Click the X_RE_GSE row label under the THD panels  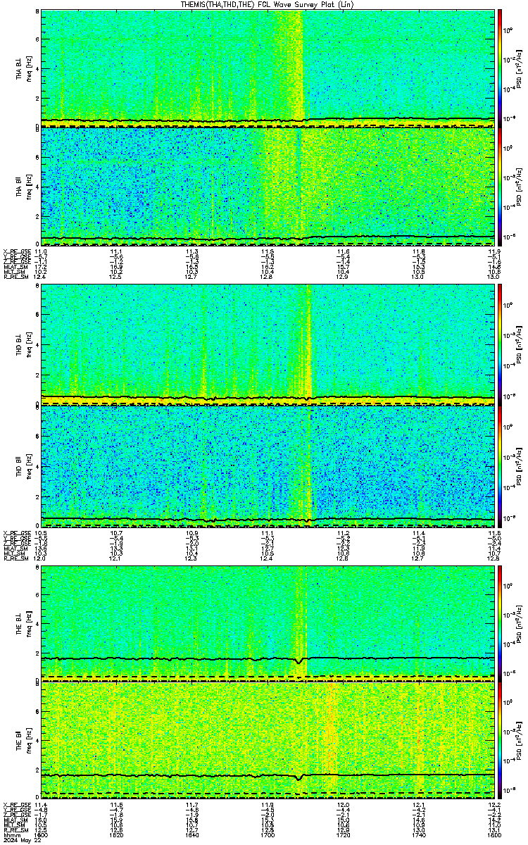[x=16, y=533]
